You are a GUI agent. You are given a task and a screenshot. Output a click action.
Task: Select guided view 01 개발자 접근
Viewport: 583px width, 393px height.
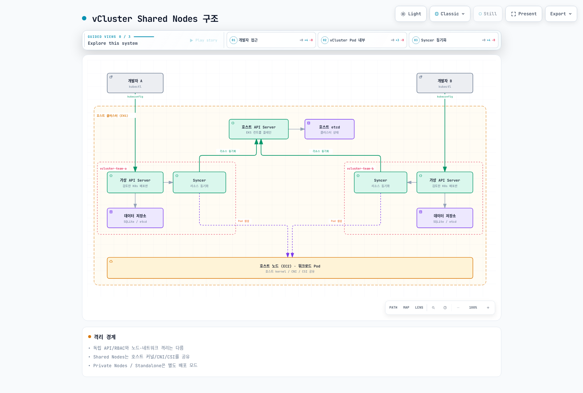coord(271,40)
